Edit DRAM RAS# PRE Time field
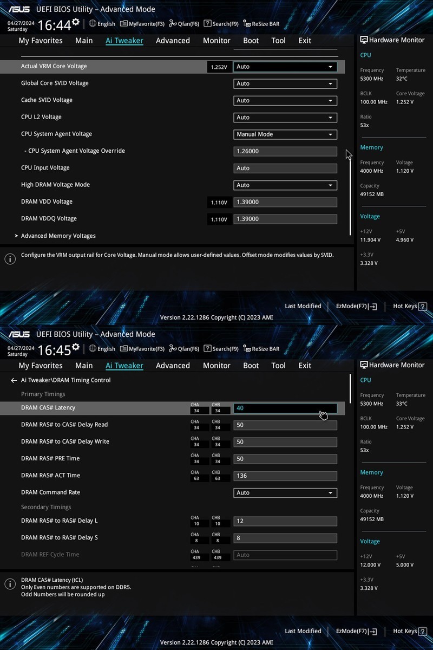This screenshot has width=433, height=650. point(285,459)
